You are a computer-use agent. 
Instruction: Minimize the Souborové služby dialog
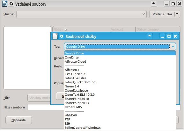163,36
